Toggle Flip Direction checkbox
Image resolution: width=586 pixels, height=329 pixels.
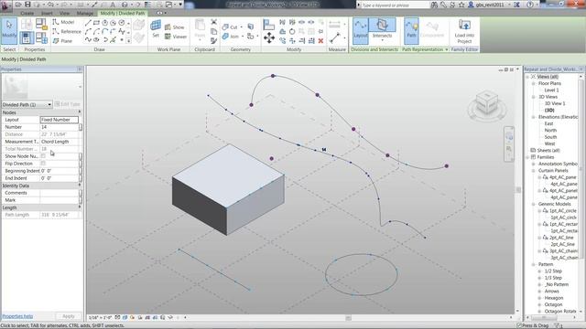click(43, 164)
